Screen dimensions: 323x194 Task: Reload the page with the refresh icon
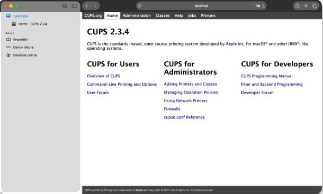pyautogui.click(x=263, y=6)
